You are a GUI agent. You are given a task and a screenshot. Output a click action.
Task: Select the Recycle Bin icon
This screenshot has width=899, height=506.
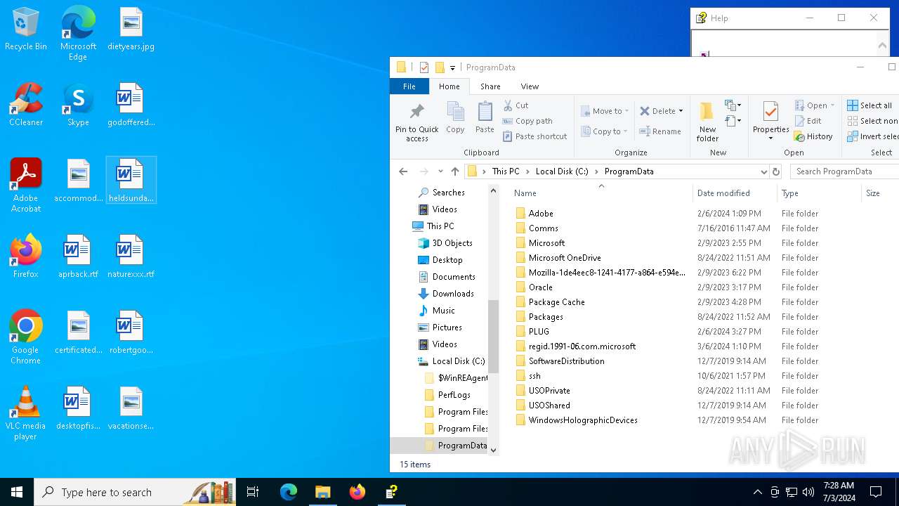[x=26, y=29]
